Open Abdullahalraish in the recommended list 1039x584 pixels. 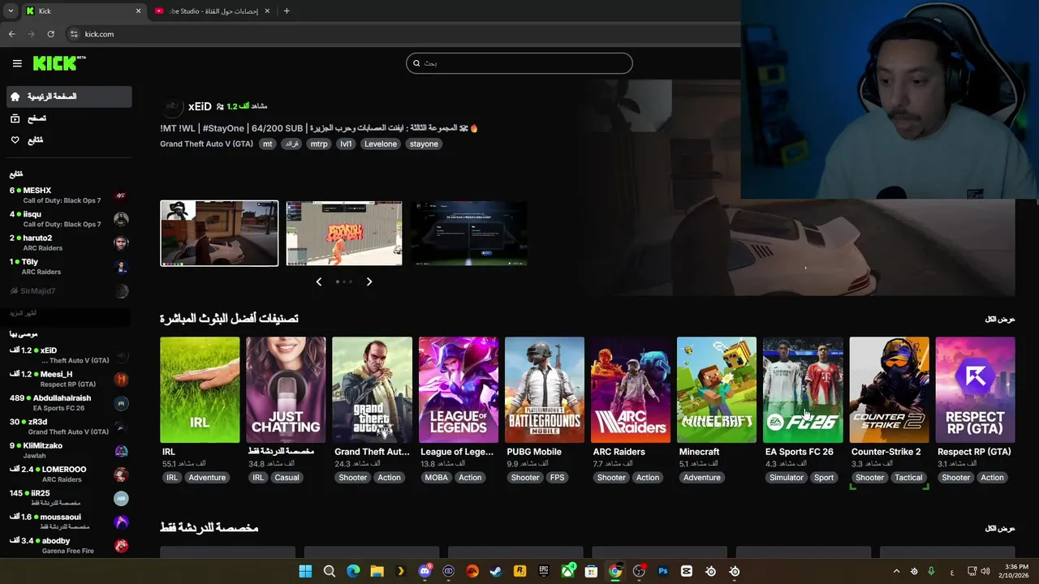[69, 403]
